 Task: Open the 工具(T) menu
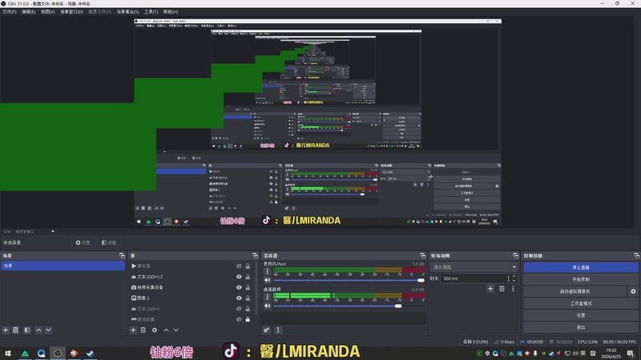pyautogui.click(x=151, y=12)
